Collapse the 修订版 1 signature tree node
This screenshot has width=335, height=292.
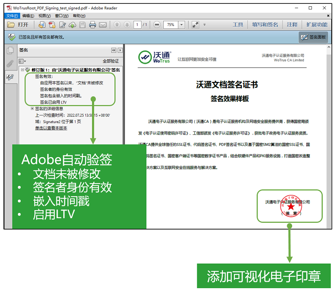click(22, 70)
